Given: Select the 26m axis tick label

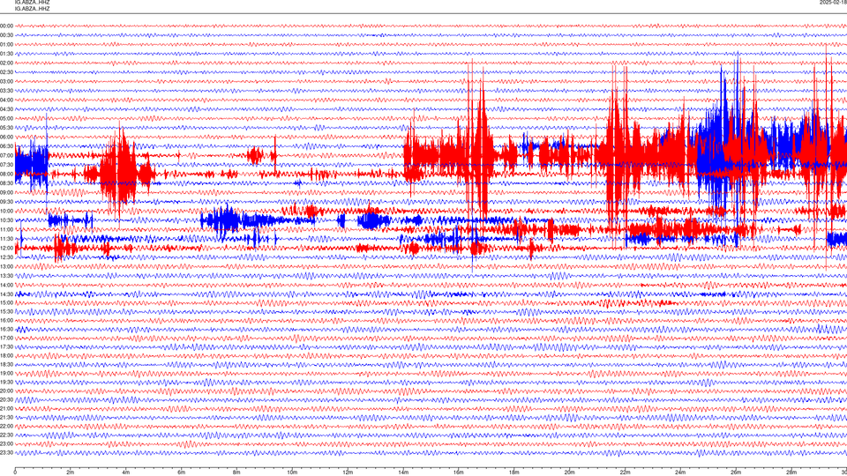Looking at the screenshot, I should tap(736, 472).
